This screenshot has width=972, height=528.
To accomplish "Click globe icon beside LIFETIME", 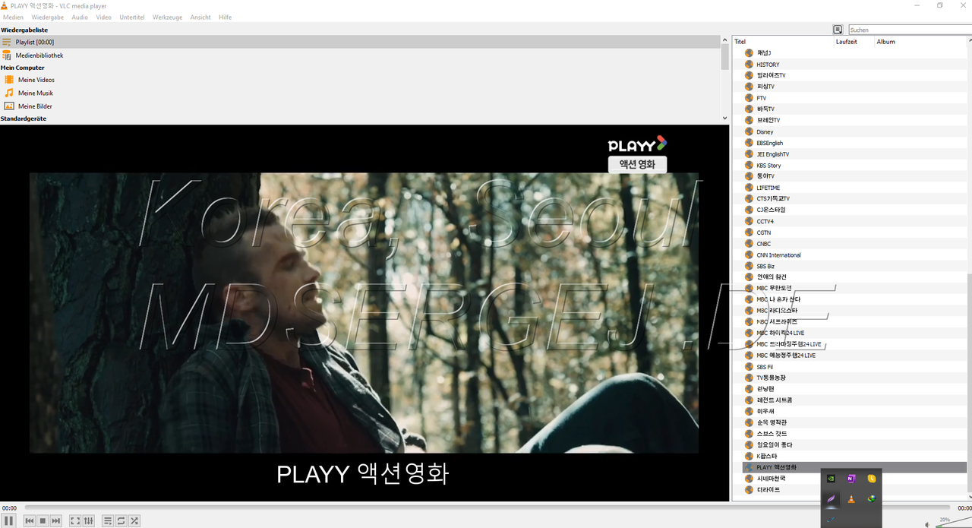I will [749, 188].
